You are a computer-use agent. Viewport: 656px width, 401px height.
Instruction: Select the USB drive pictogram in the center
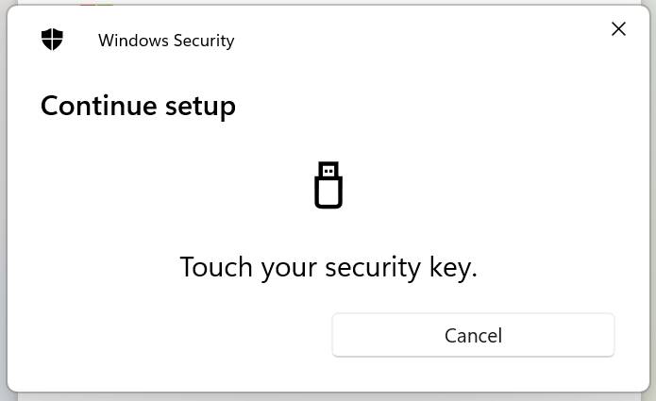[x=328, y=185]
